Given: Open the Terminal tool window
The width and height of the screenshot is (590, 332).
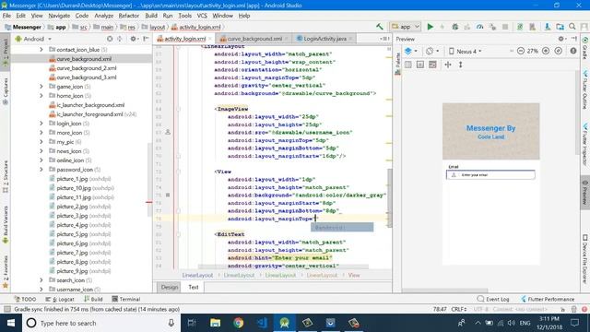Looking at the screenshot, I should 126,299.
